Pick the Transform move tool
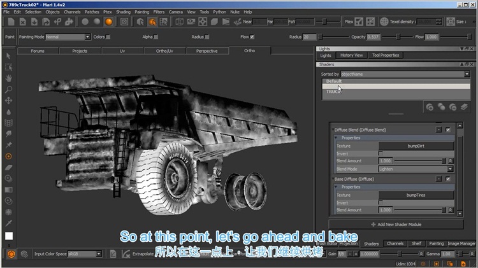Image resolution: width=478 pixels, height=268 pixels. point(9,101)
